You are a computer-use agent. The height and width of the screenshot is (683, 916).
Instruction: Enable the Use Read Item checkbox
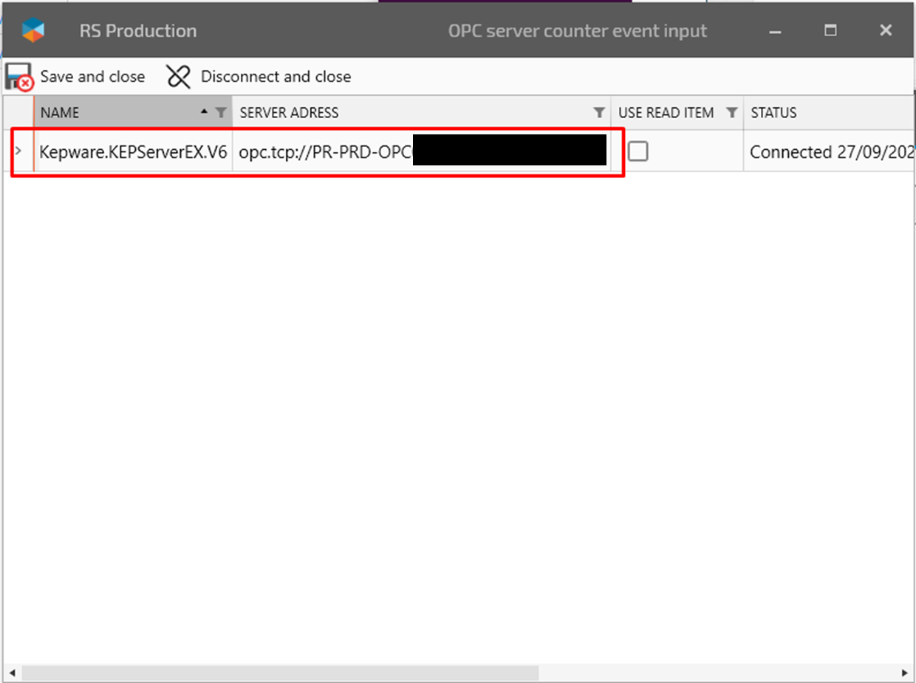(x=638, y=152)
